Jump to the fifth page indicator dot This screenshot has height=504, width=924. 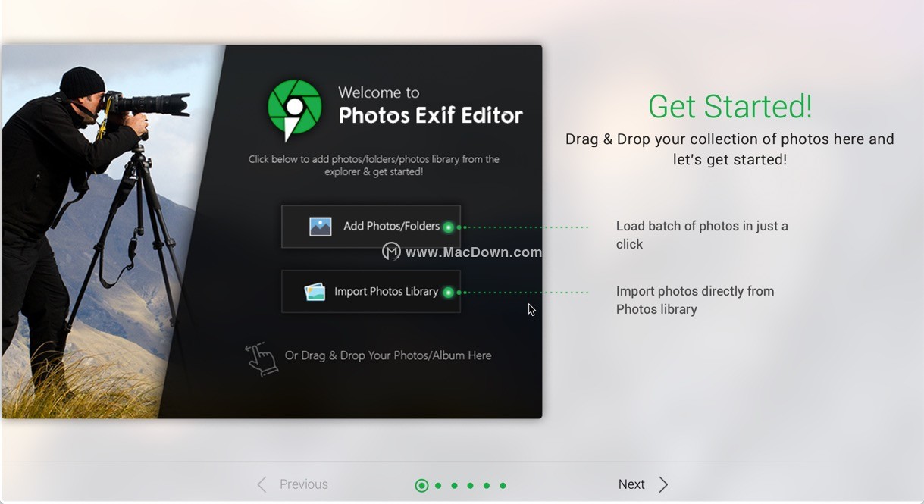[487, 486]
